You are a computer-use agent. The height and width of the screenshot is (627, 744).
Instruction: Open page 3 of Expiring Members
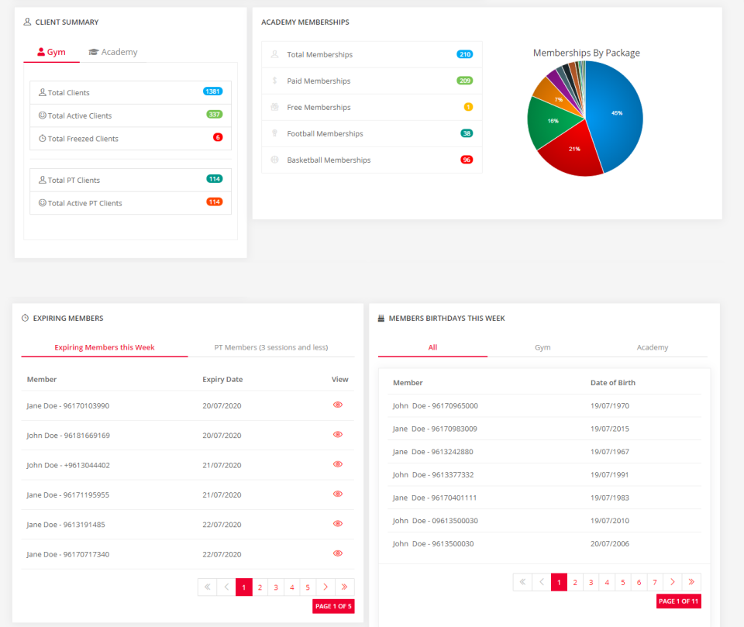[x=276, y=587]
